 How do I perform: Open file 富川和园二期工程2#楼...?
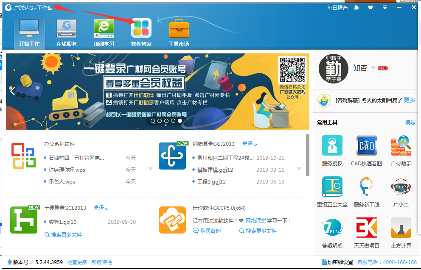click(225, 158)
